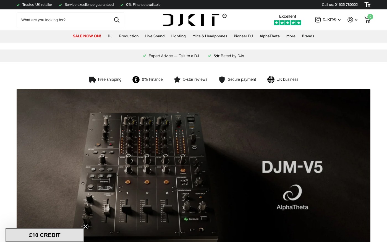The height and width of the screenshot is (242, 387).
Task: Open the Mics & Headphones menu
Action: click(x=210, y=36)
